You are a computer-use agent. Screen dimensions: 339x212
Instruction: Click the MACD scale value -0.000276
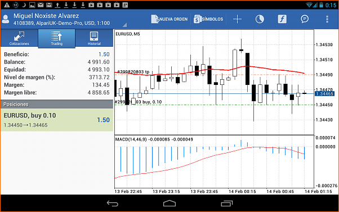point(327,186)
